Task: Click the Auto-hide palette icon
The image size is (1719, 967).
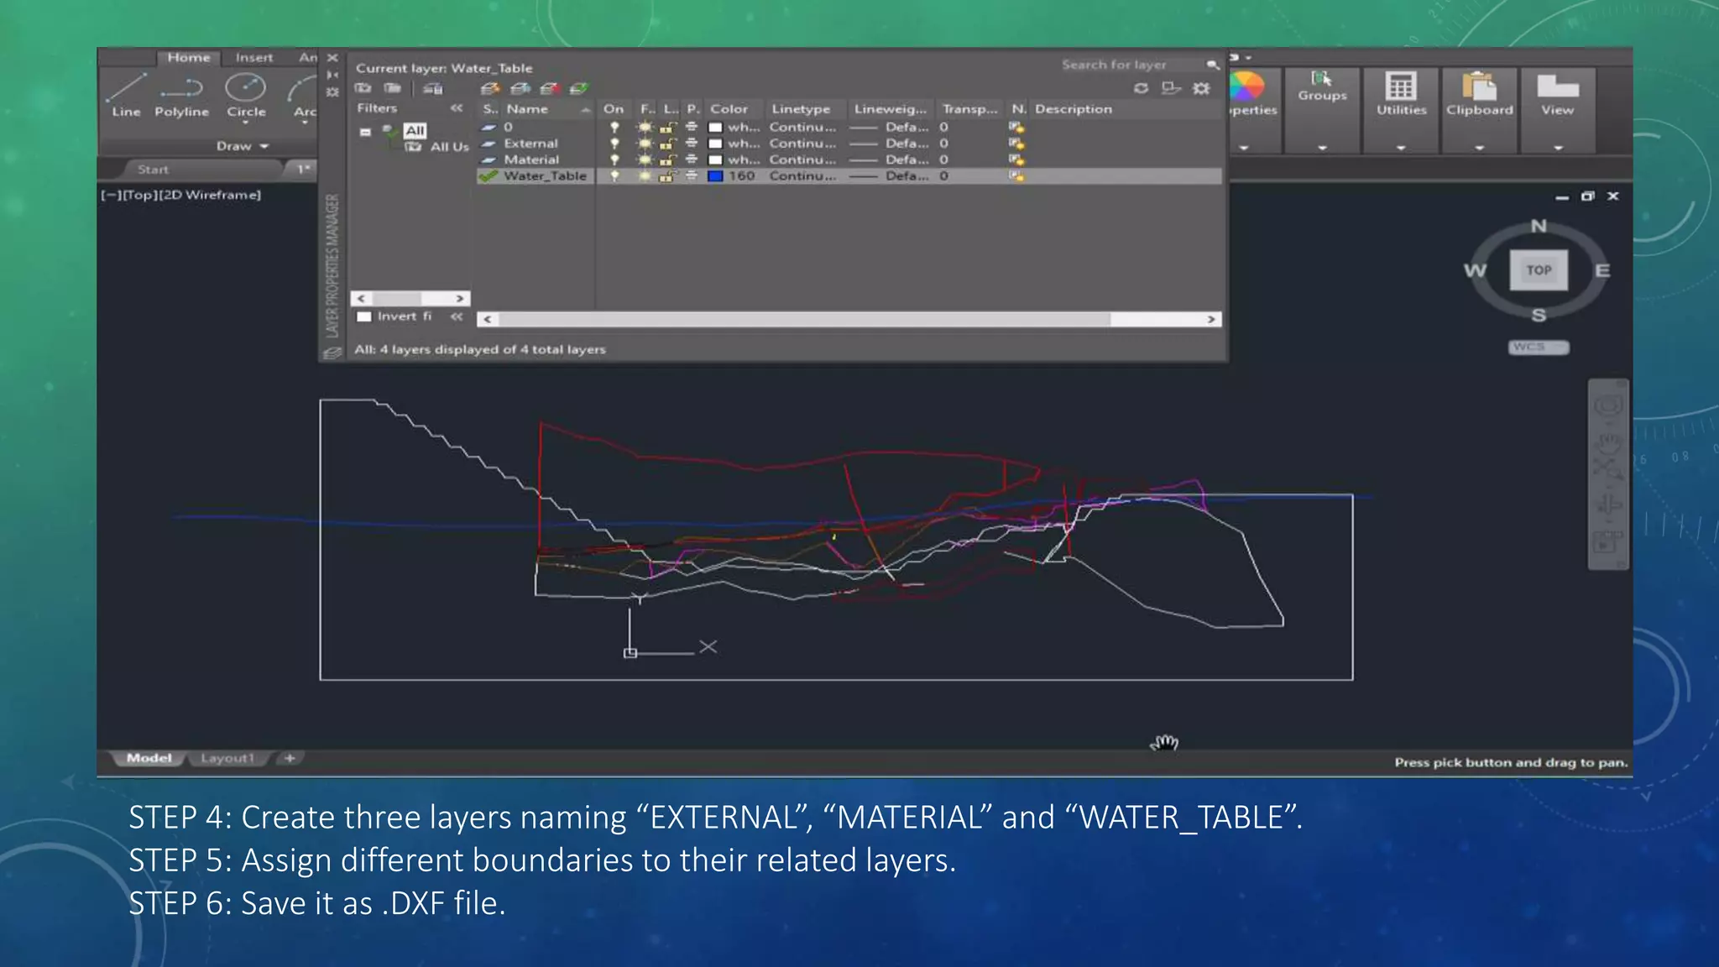Action: (332, 75)
